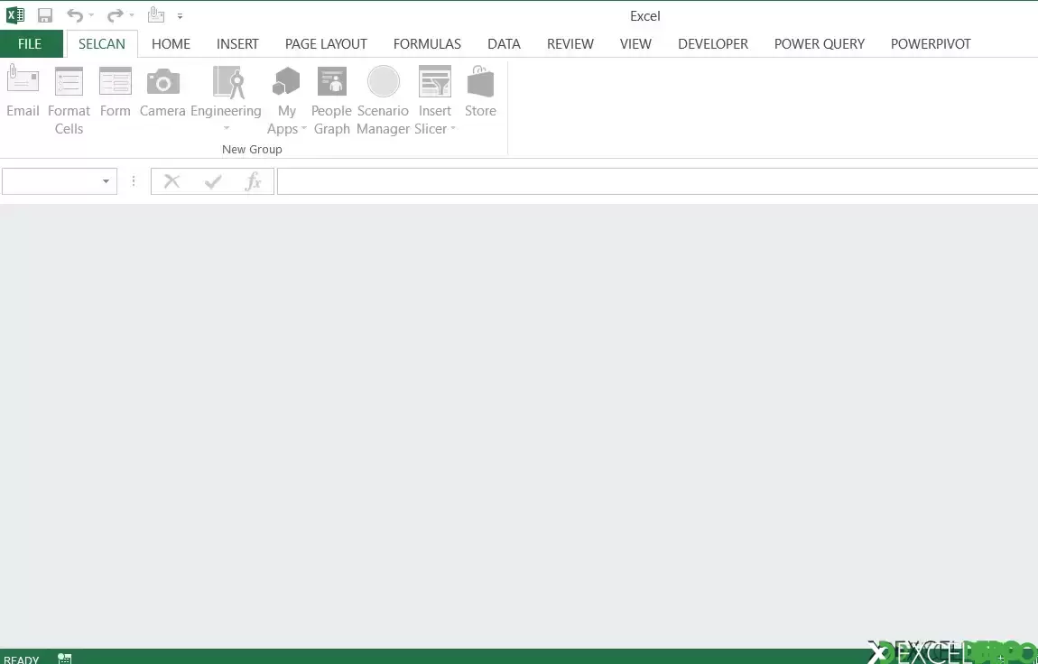This screenshot has width=1038, height=664.
Task: Expand the Name Box dropdown
Action: coord(106,181)
